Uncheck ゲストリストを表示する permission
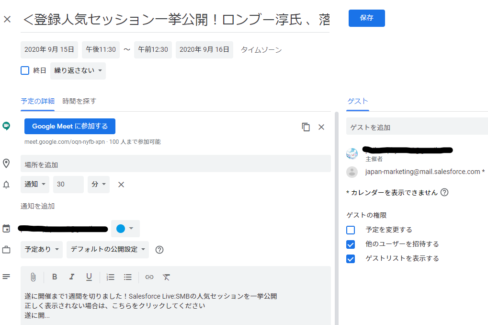 pyautogui.click(x=351, y=259)
